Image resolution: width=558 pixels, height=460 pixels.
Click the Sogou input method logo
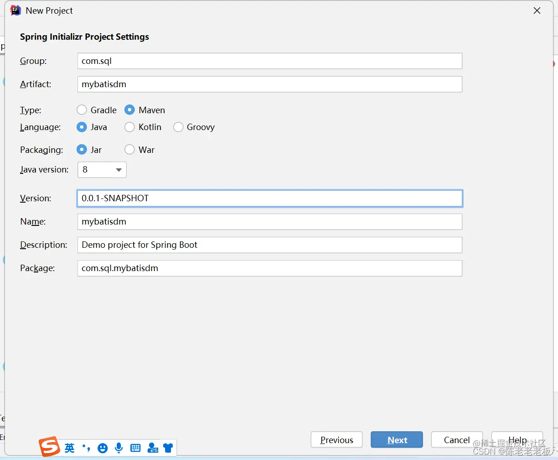[x=49, y=447]
